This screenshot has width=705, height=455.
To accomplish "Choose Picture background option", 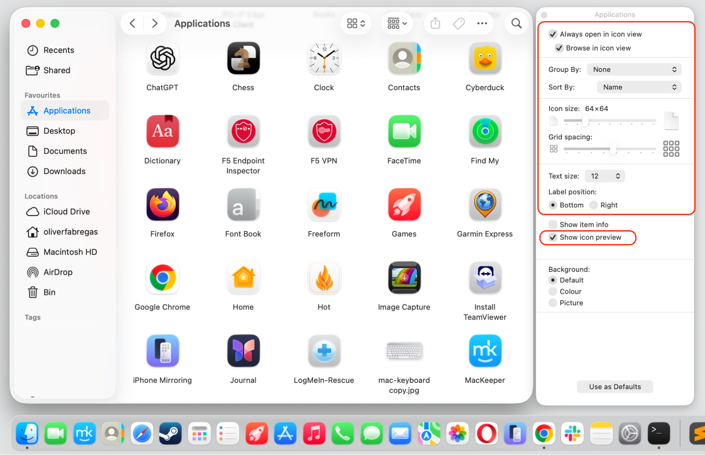I will pyautogui.click(x=553, y=303).
